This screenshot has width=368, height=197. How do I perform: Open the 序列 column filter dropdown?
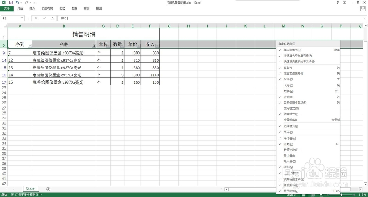pos(29,46)
